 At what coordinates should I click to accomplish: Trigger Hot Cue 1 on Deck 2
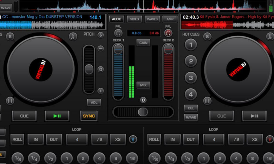pyautogui.click(x=191, y=45)
